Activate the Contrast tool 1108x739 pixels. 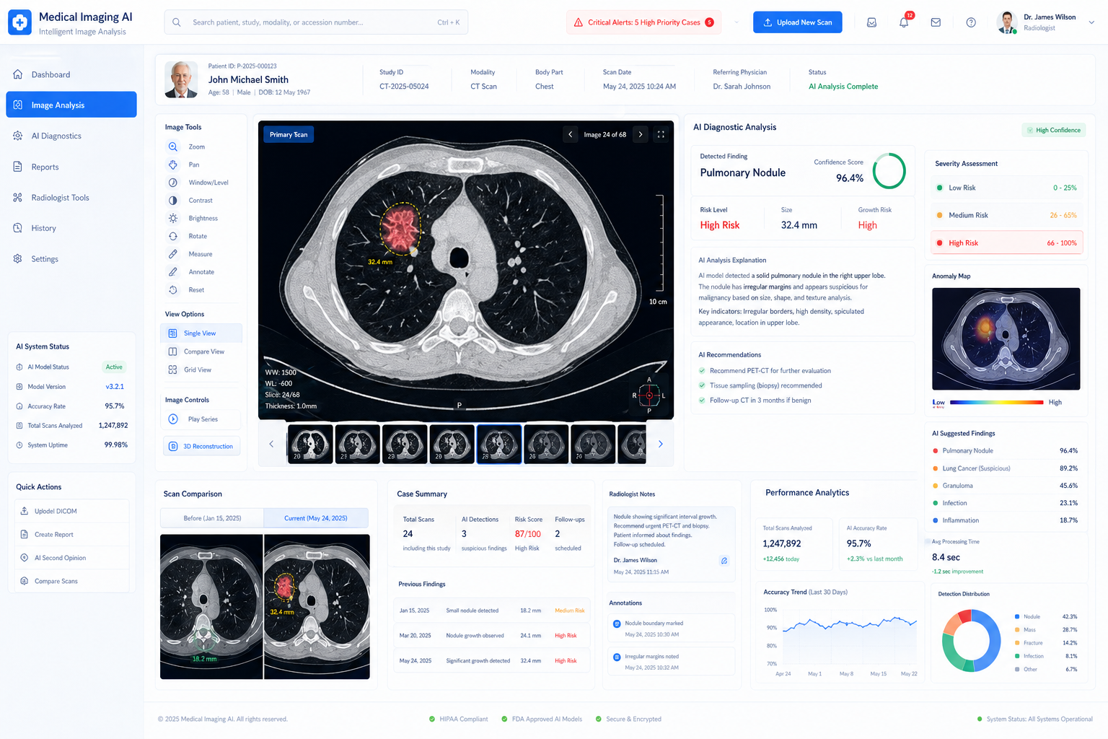click(190, 201)
